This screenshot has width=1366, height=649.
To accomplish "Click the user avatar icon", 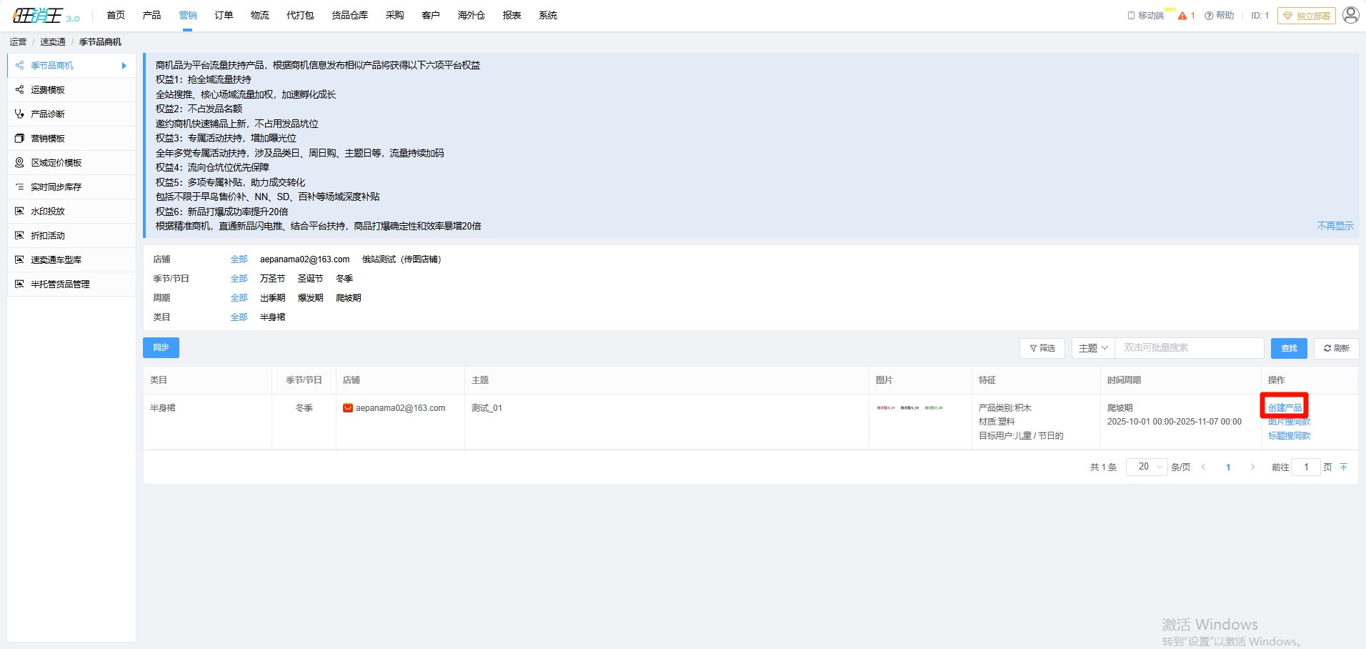I will tap(1350, 15).
